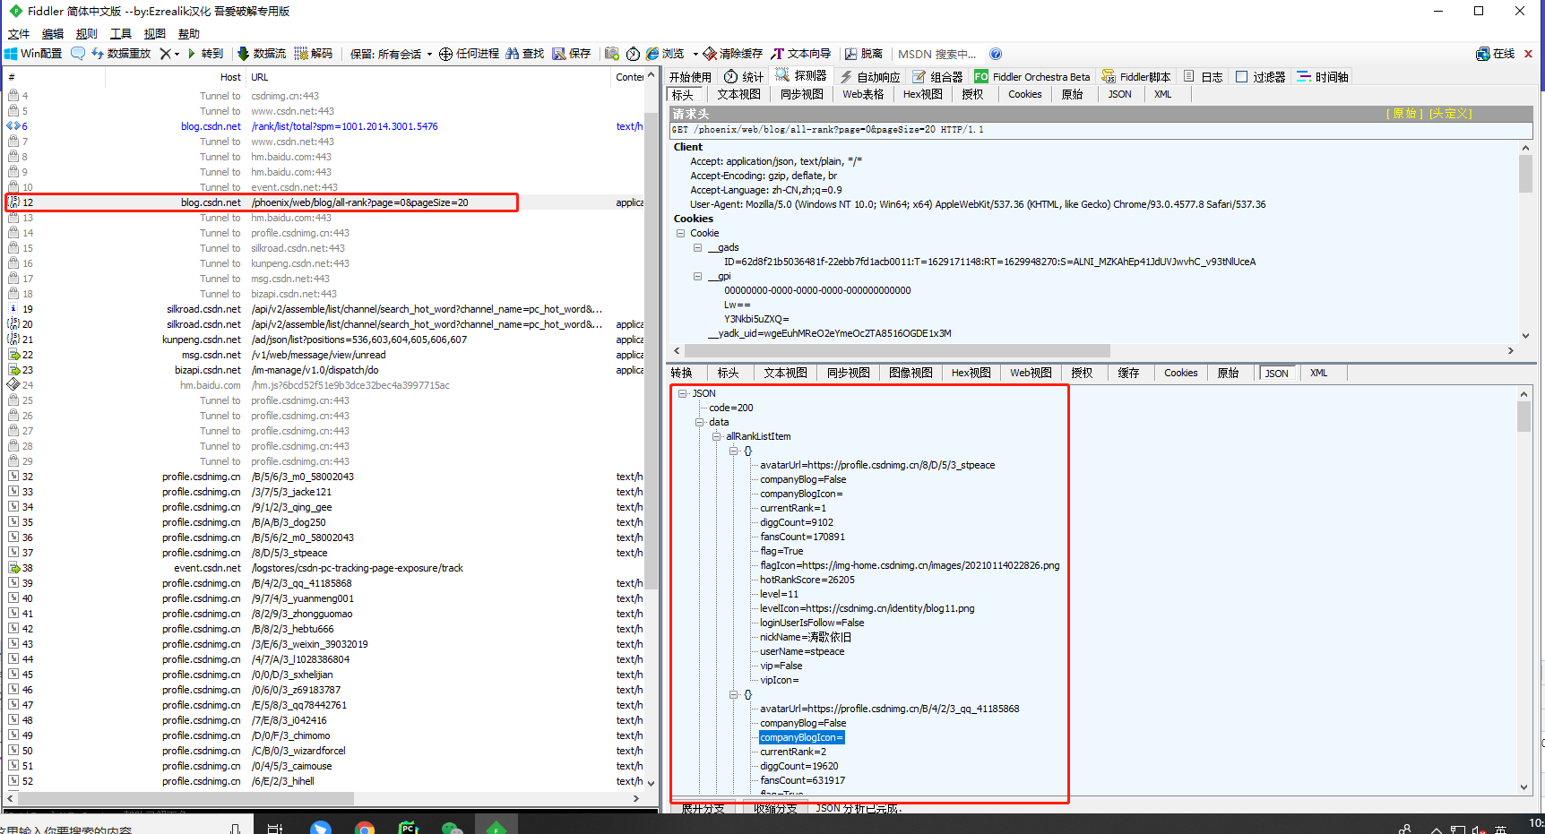
Task: Open the 组合器 Composer tab
Action: tap(937, 77)
